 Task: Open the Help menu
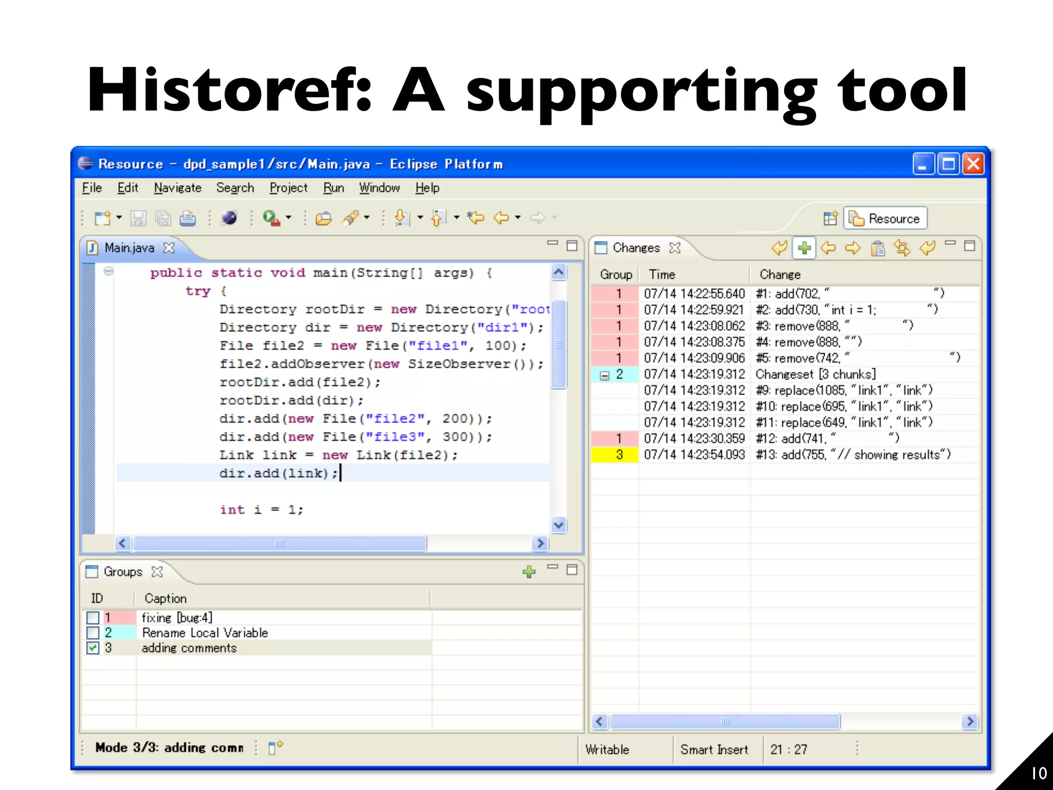tap(427, 188)
